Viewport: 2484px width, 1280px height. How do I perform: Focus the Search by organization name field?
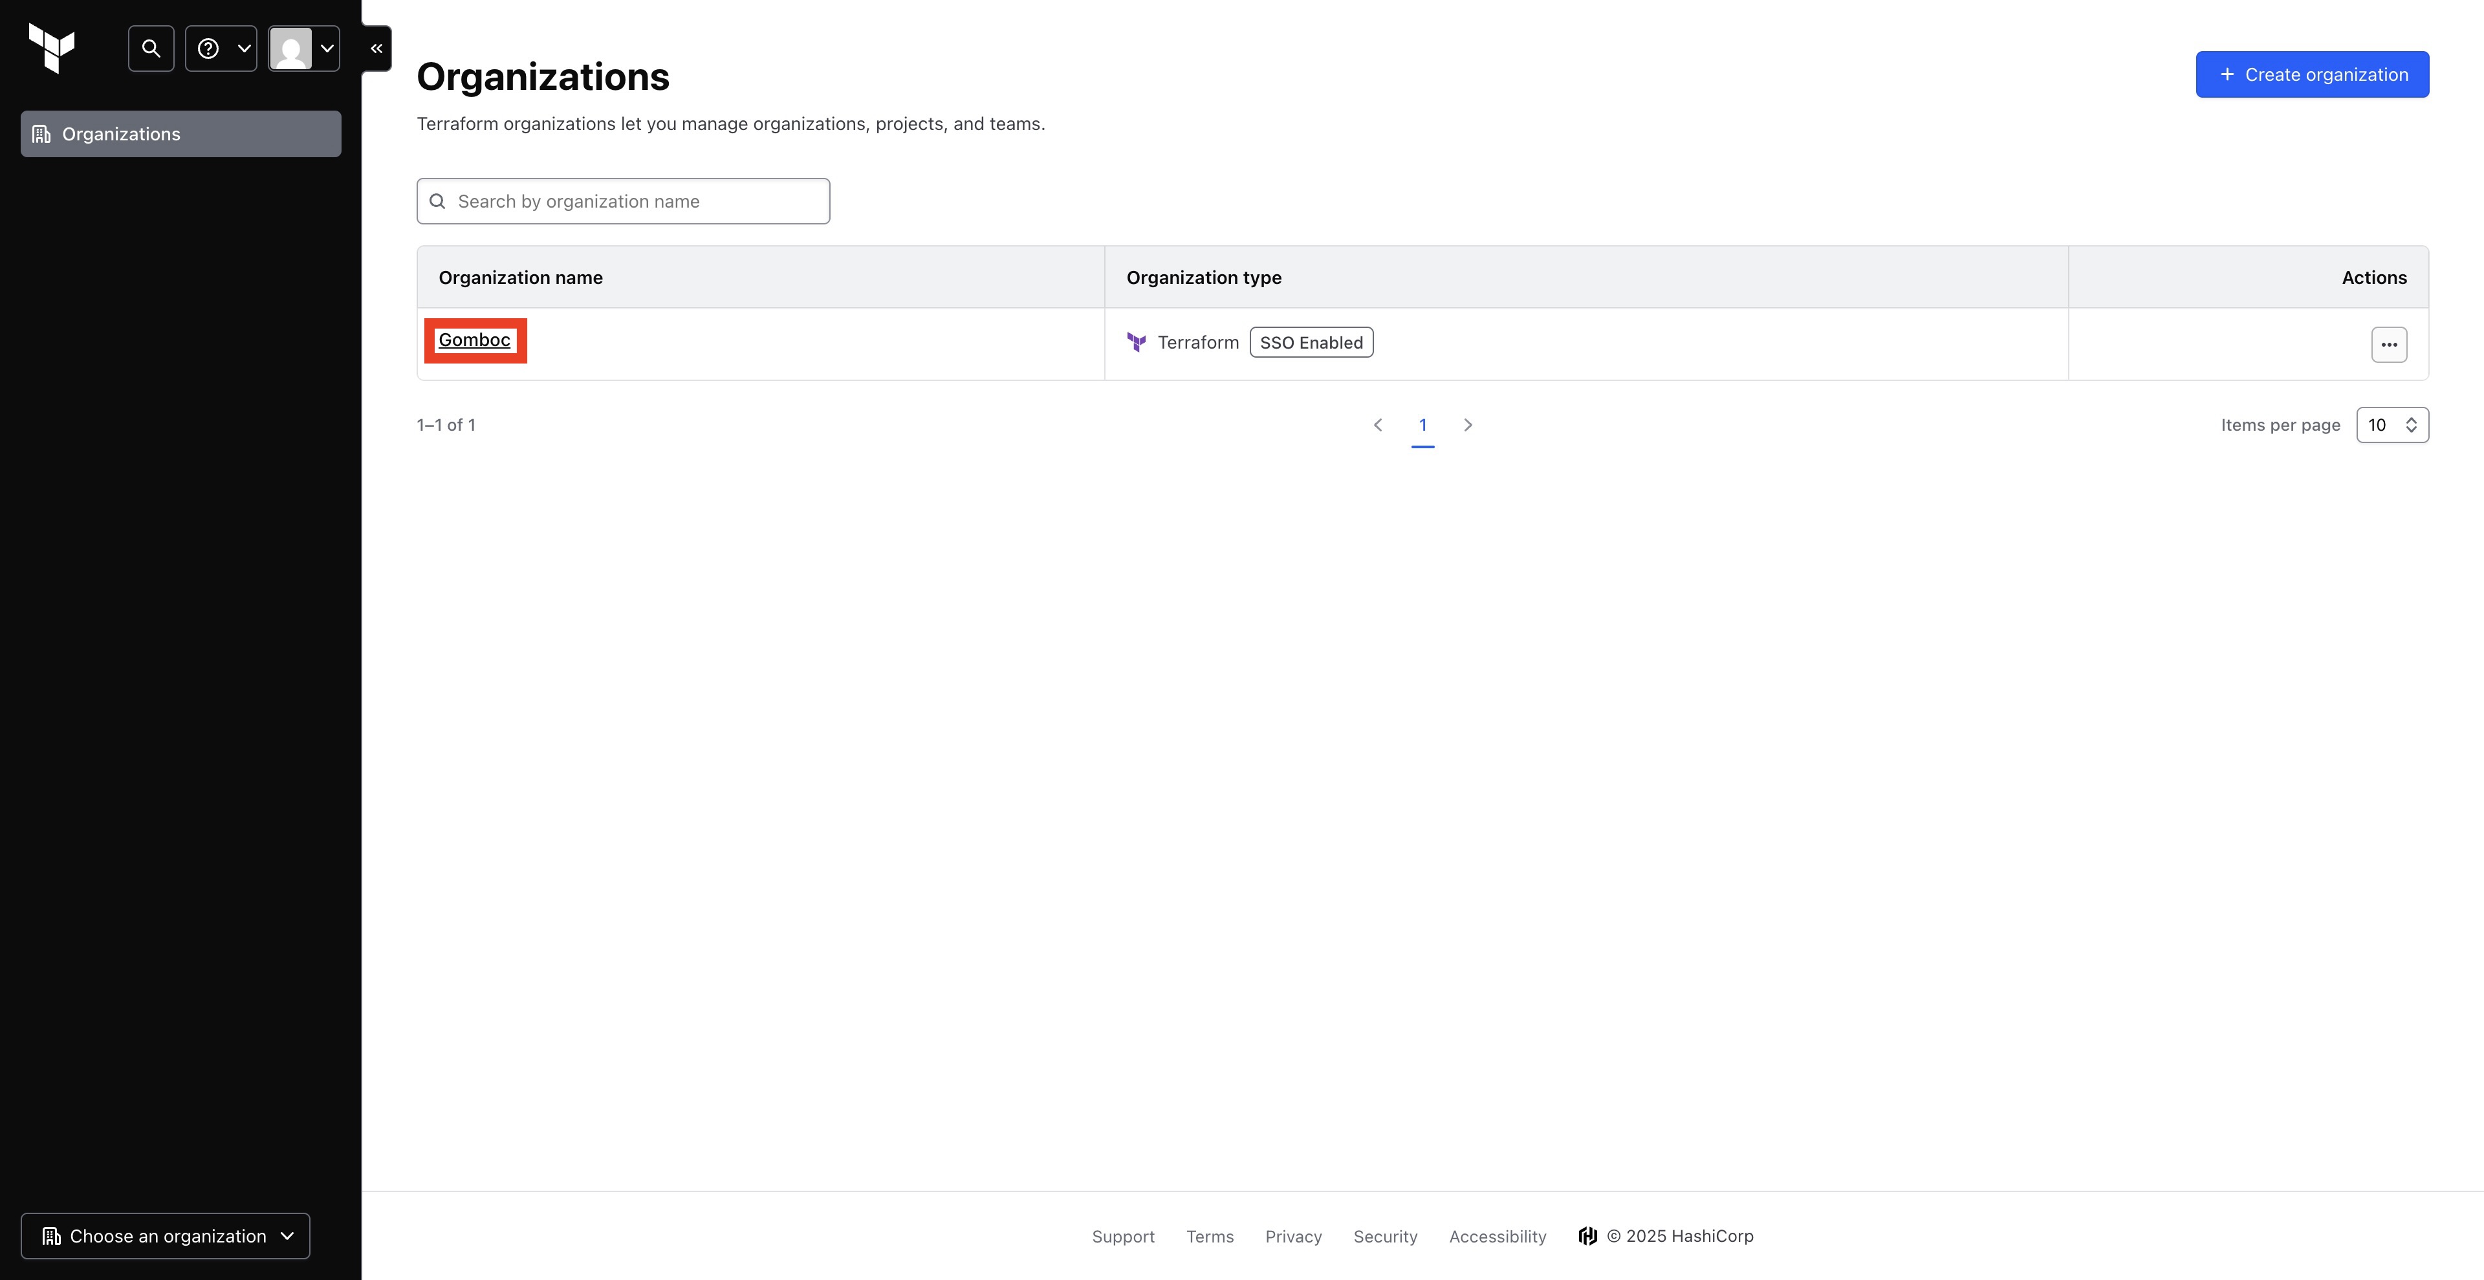(x=623, y=201)
